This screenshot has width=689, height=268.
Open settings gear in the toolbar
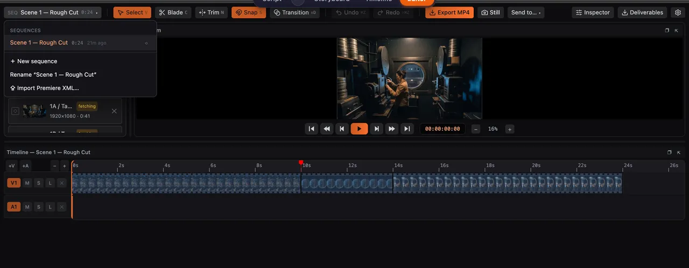(678, 12)
